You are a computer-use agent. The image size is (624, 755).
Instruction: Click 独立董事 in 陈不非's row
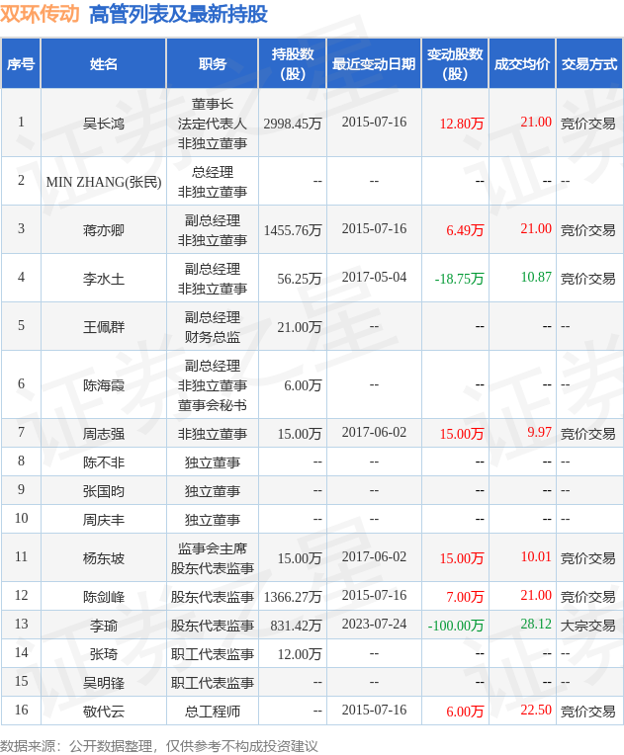pos(213,462)
